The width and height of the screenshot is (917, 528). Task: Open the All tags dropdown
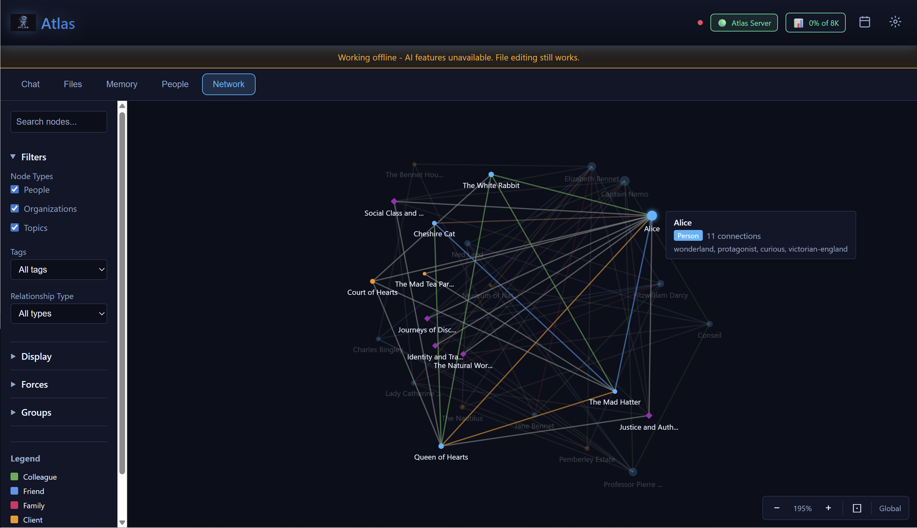59,269
